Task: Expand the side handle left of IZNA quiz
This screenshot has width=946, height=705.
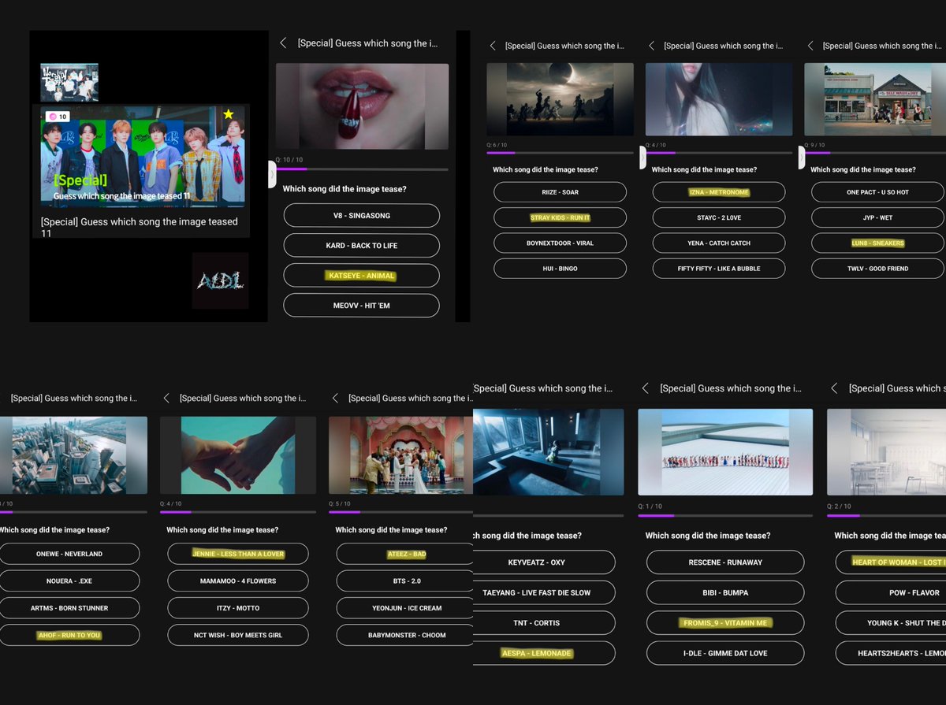Action: click(x=642, y=158)
